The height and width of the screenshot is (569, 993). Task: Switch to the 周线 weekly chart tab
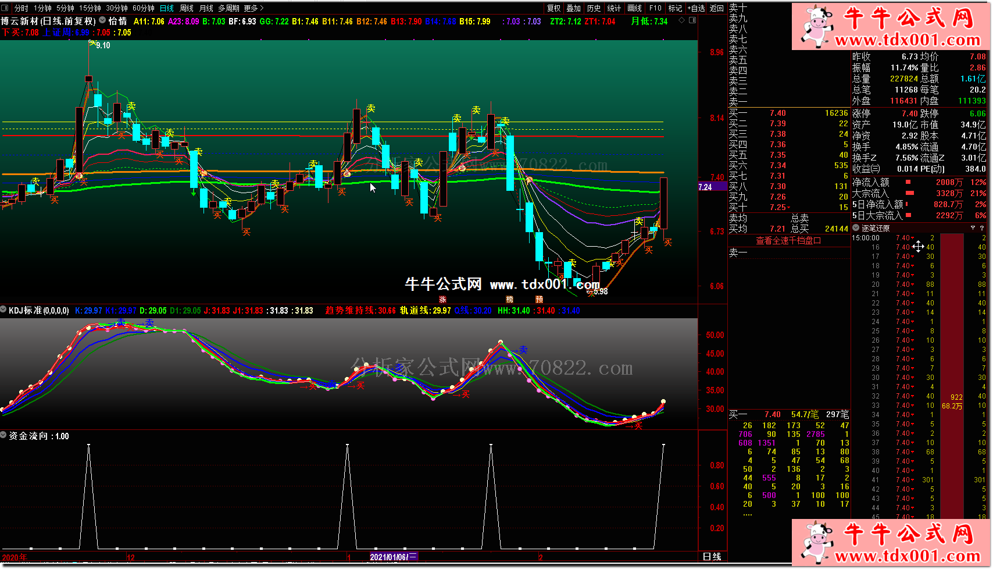[x=187, y=8]
